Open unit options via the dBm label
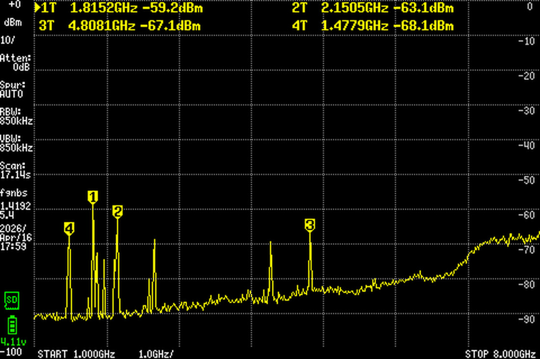Image resolution: width=540 pixels, height=359 pixels. point(12,22)
